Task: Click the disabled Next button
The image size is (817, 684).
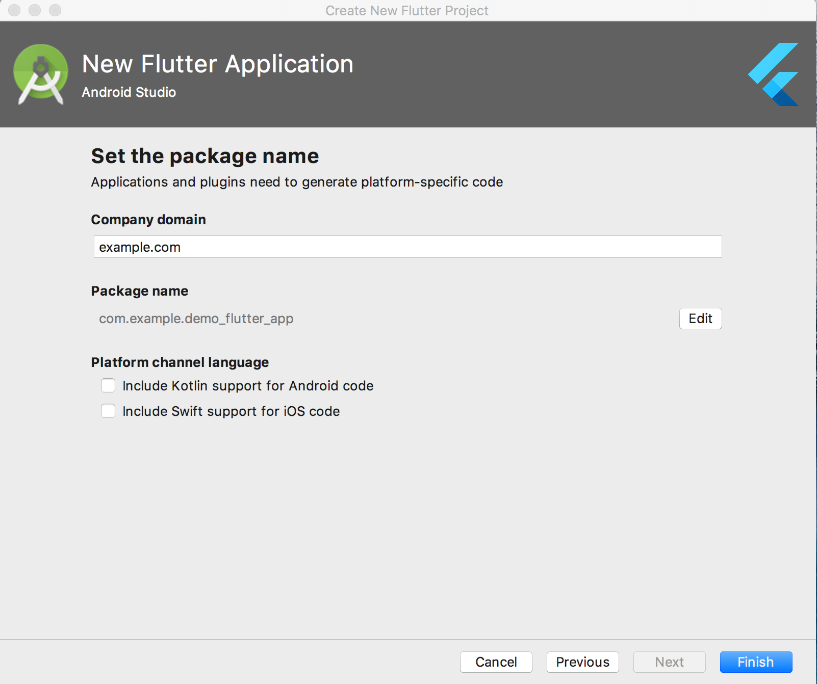Action: 669,662
